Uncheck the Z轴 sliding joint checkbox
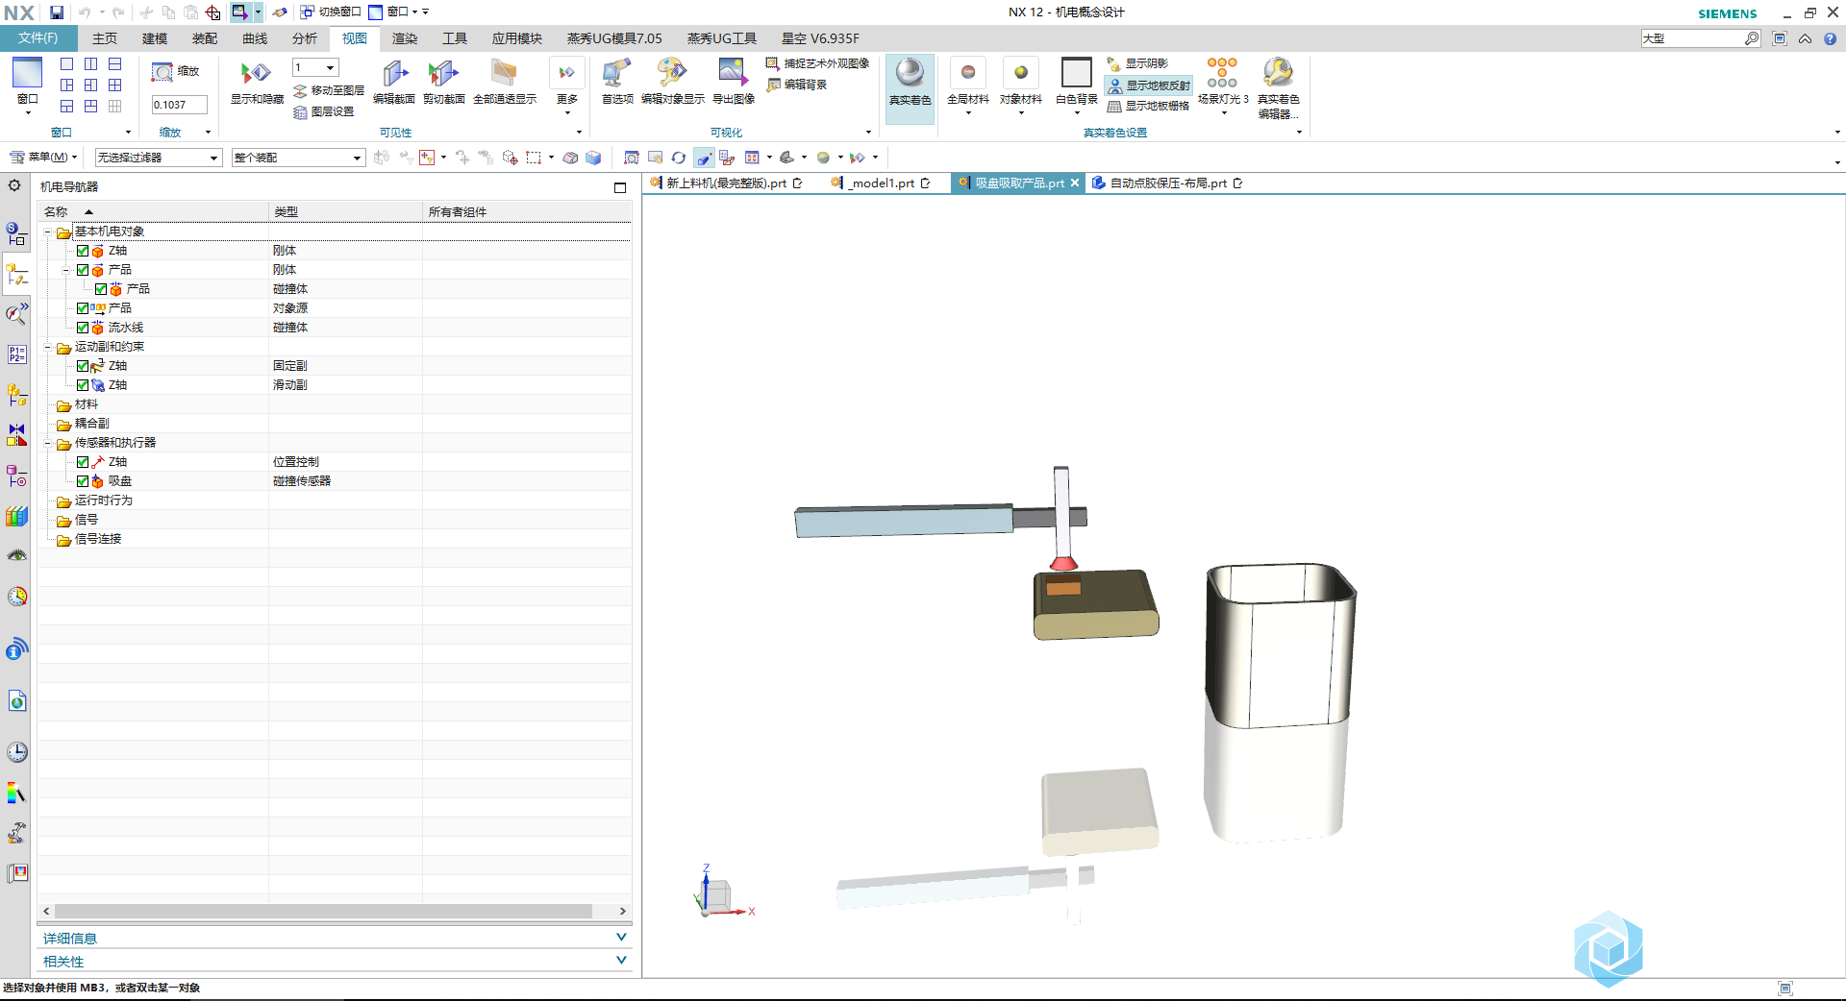Viewport: 1846px width, 1001px height. coord(83,385)
